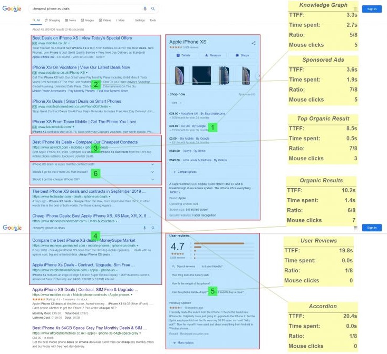This screenshot has width=387, height=354.
Task: Click the Google logo next to the topmost search box
Action: click(x=12, y=9)
